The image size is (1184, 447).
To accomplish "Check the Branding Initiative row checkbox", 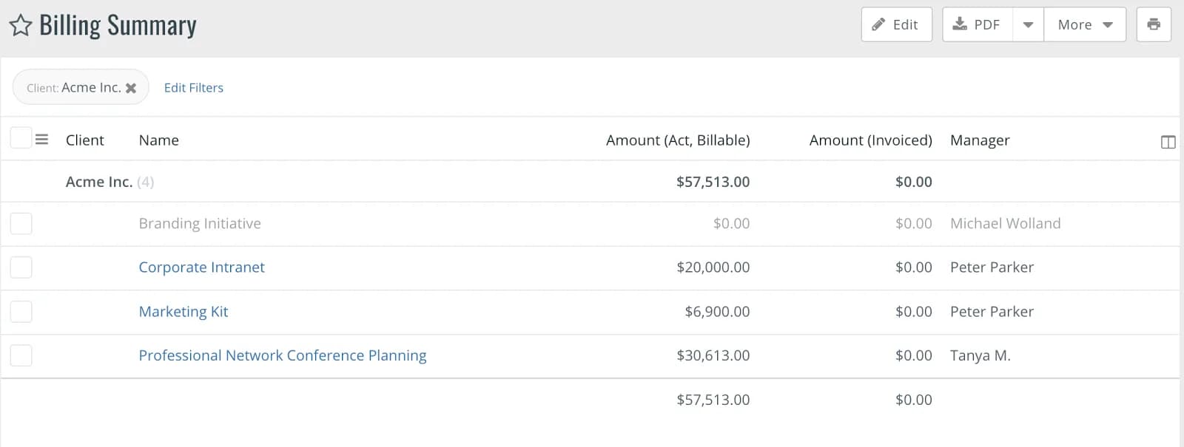I will [21, 223].
